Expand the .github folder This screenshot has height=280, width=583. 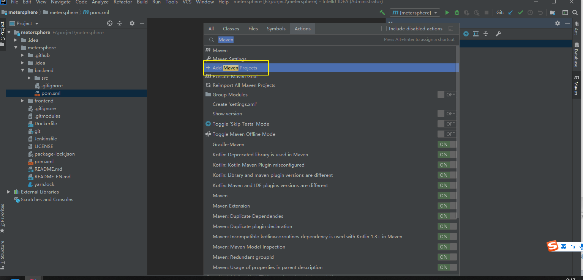22,55
